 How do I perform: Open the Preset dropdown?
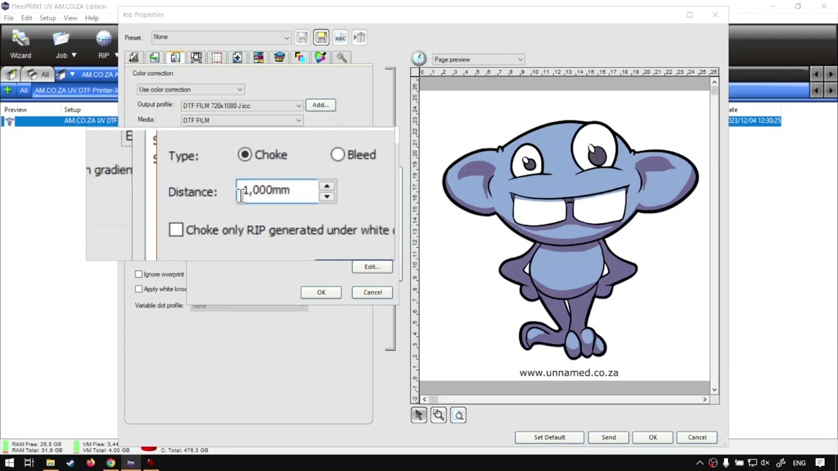click(x=221, y=37)
